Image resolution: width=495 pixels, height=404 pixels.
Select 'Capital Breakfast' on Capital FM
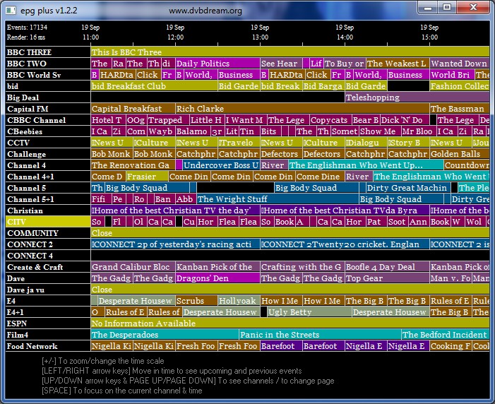coord(133,109)
